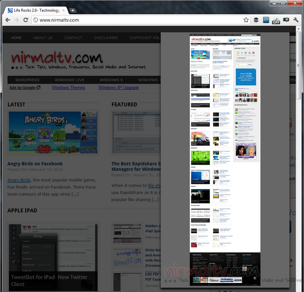The width and height of the screenshot is (304, 292).
Task: Close the Life Rocks 2.0 tab
Action: (x=63, y=11)
